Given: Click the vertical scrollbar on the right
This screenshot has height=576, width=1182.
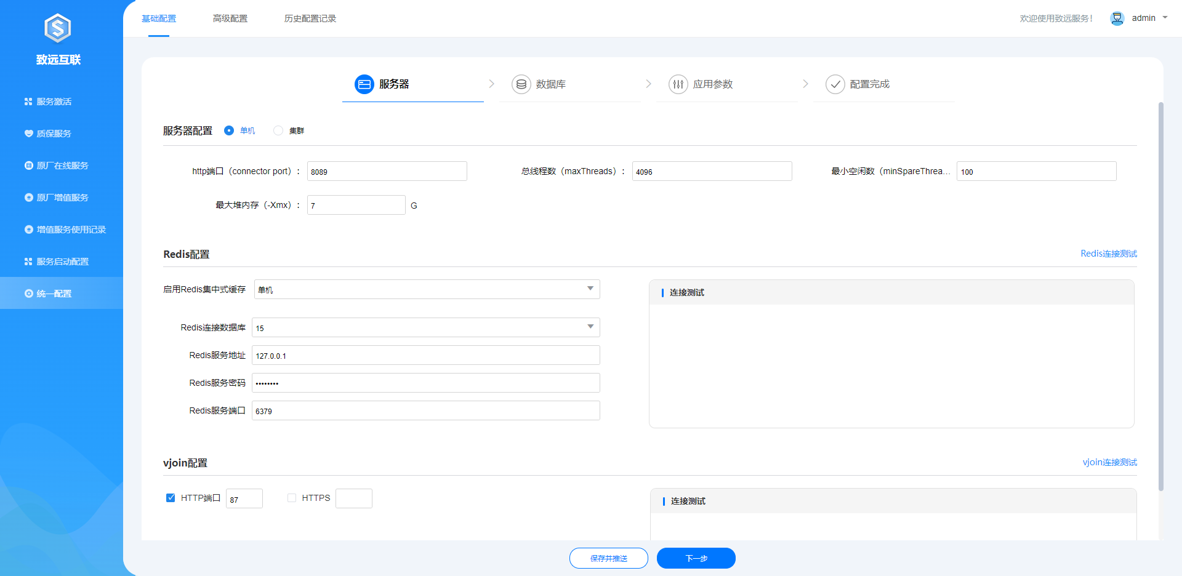Looking at the screenshot, I should pos(1161,295).
